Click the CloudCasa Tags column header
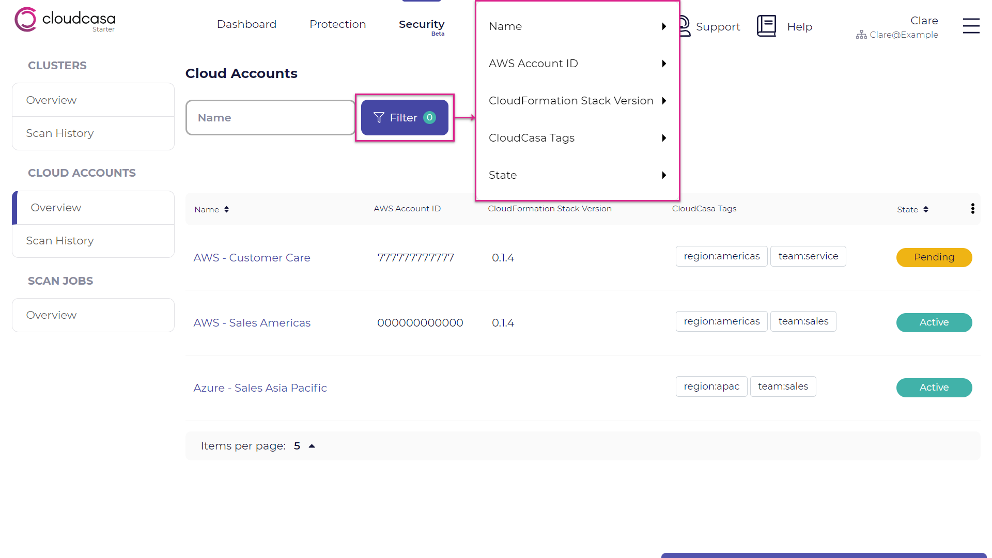 (x=704, y=209)
